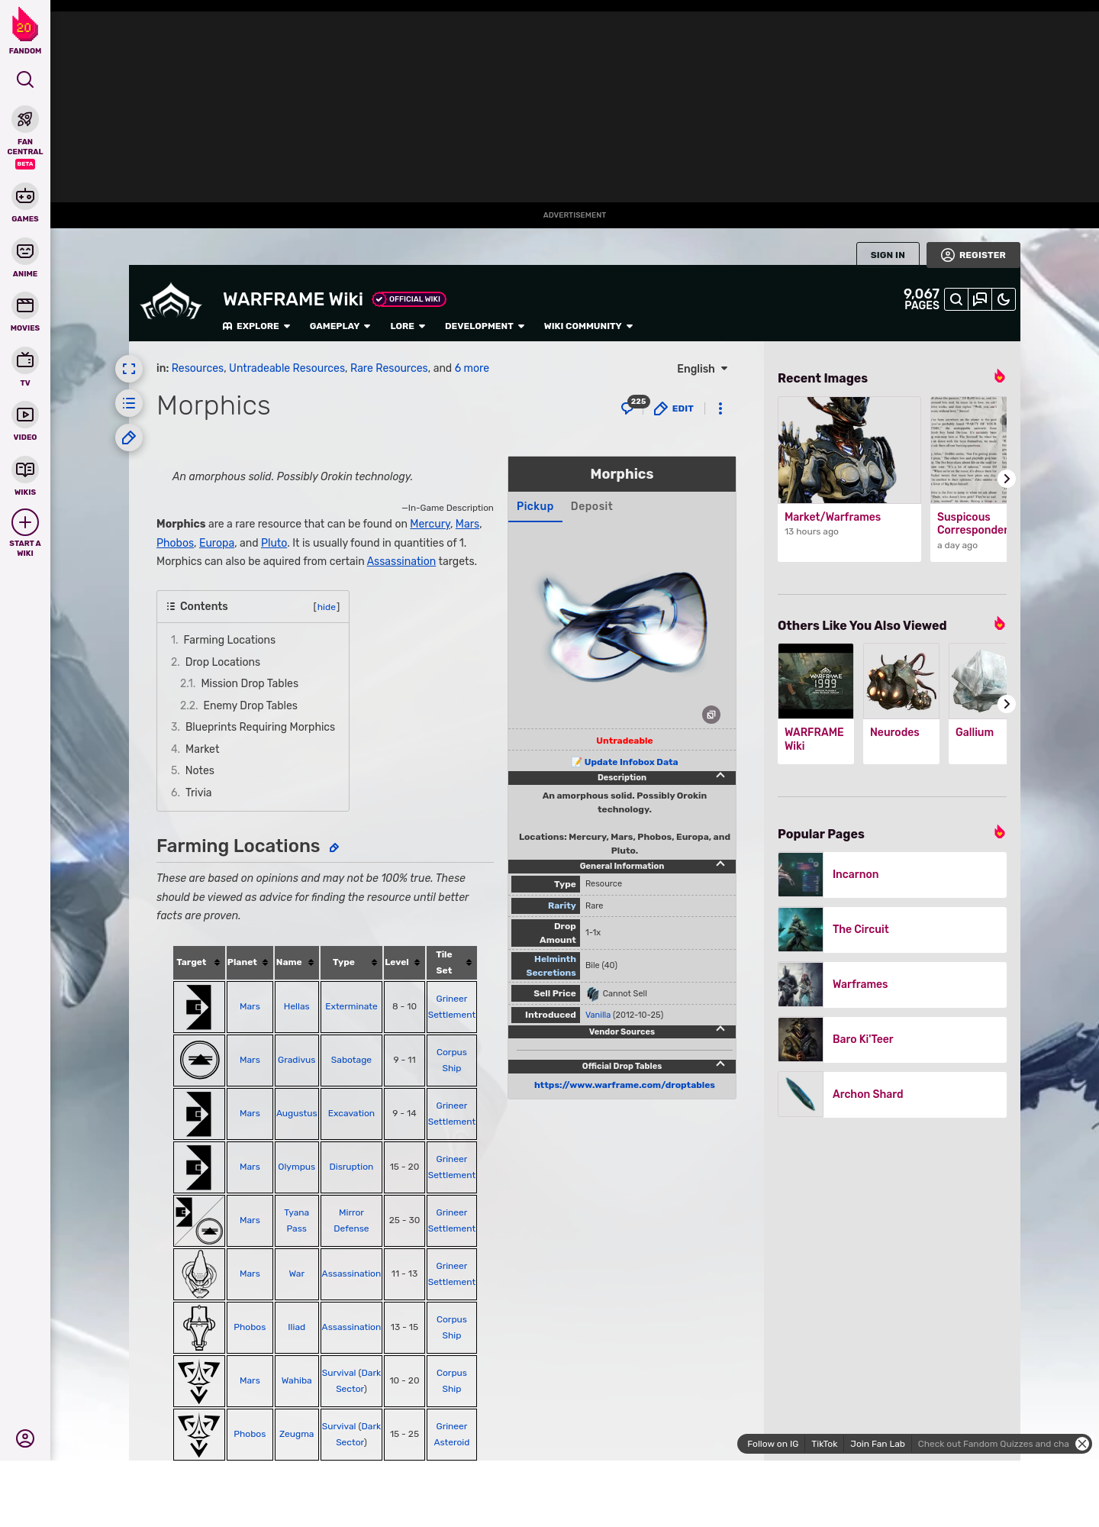Open Baro Ki'Teer popular page

coord(892,1040)
